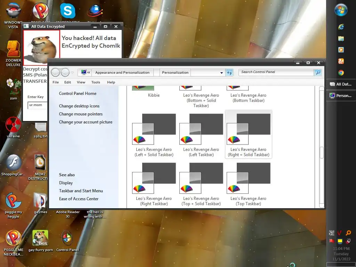
Task: Launch Google Chrome from the taskbar
Action: pyautogui.click(x=341, y=73)
